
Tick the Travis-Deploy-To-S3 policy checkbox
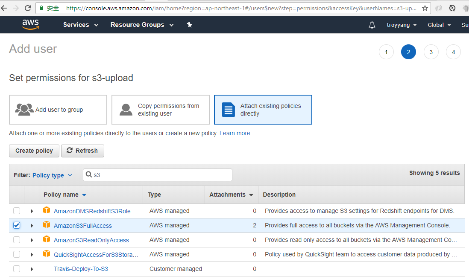coord(17,269)
